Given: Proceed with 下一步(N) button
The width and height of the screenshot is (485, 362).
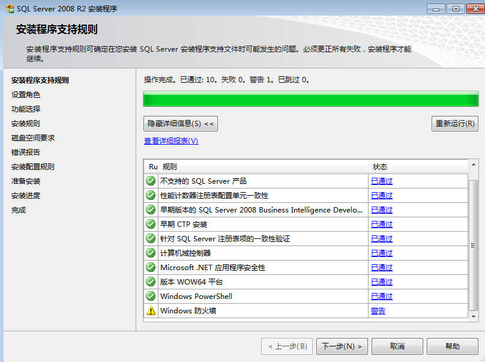Looking at the screenshot, I should [342, 346].
